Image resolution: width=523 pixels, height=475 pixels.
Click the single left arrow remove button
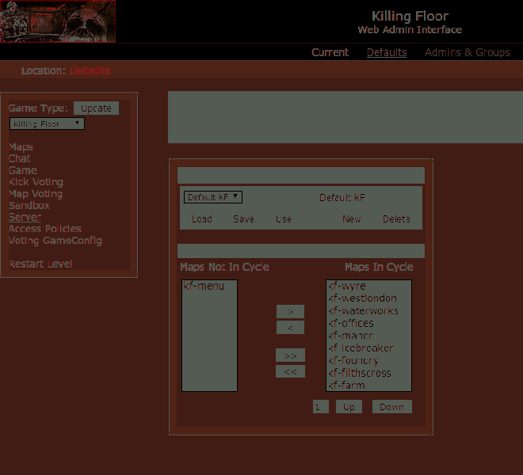click(290, 327)
